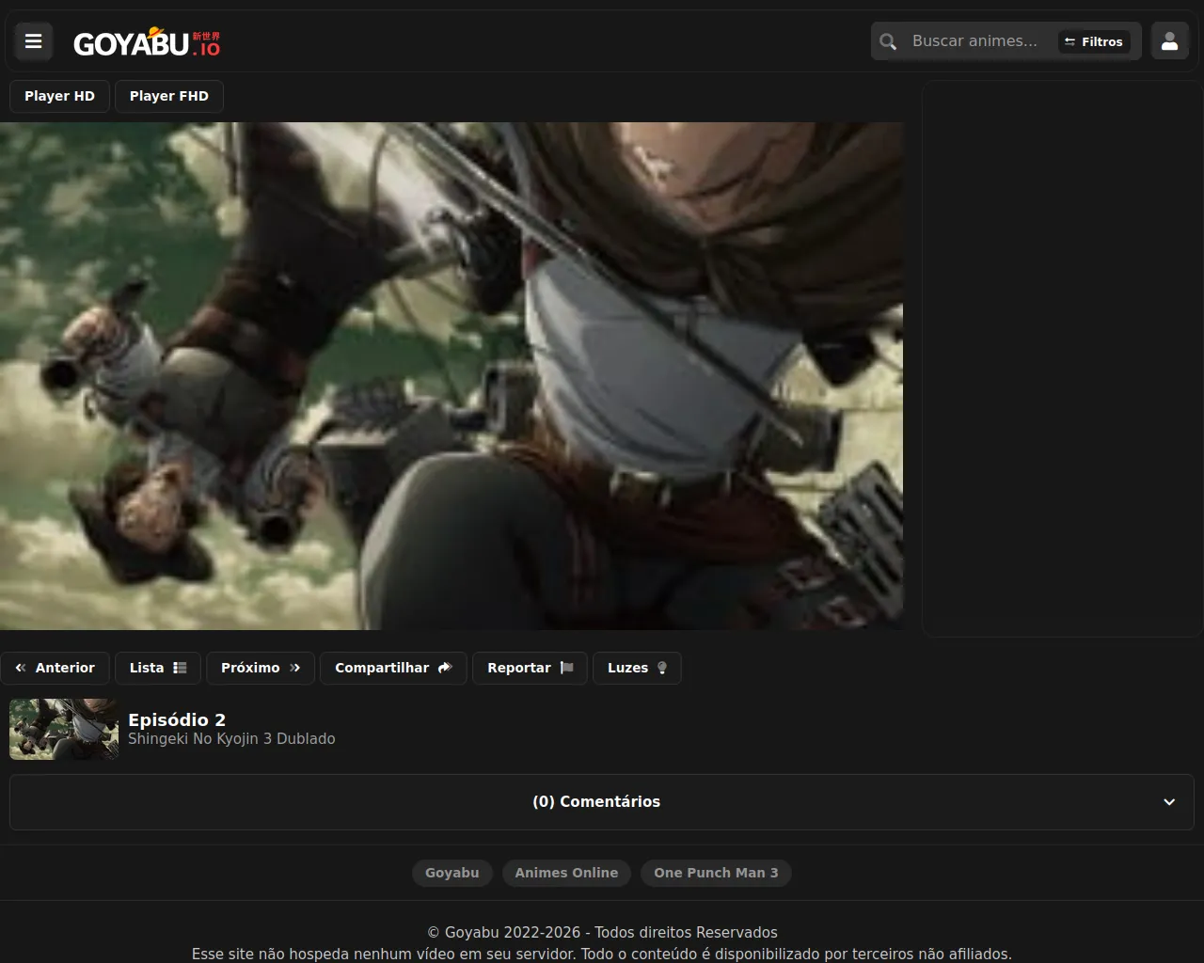Screen dimensions: 1204x963
Task: Report the episode with Reportar
Action: coord(531,668)
